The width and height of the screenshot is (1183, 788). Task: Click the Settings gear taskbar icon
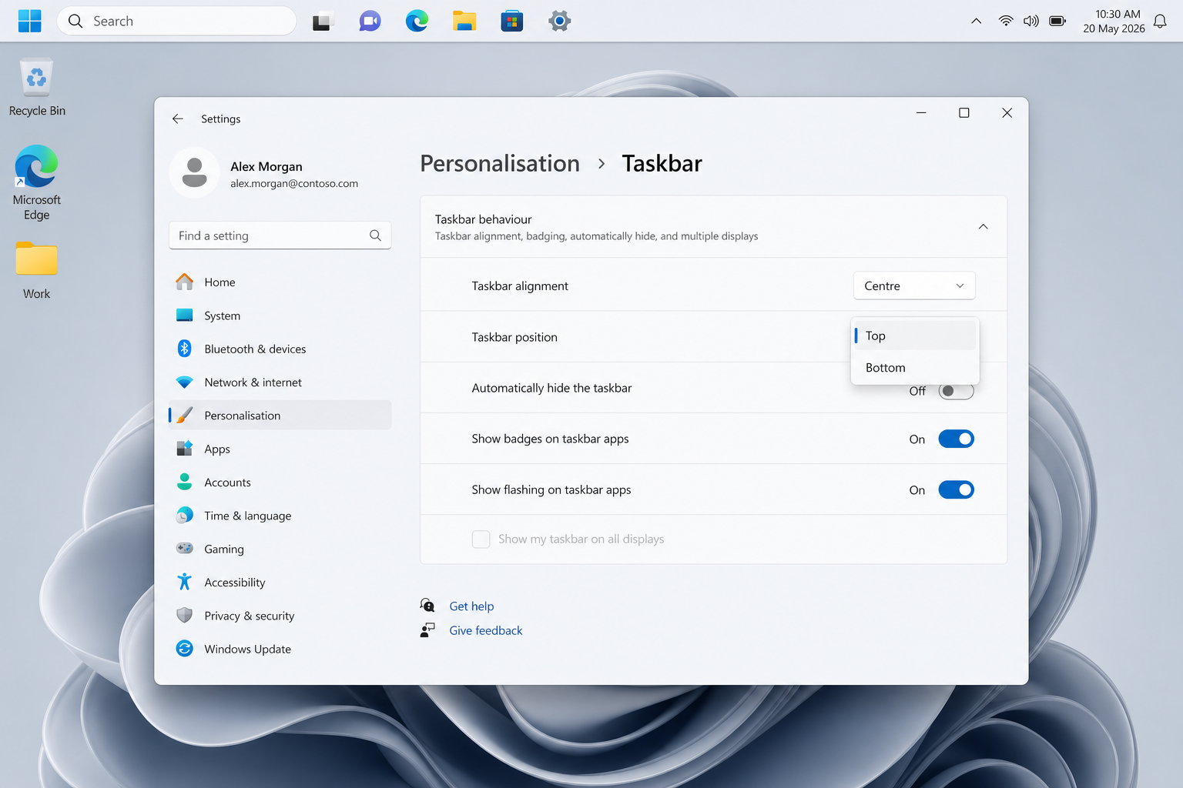tap(559, 21)
